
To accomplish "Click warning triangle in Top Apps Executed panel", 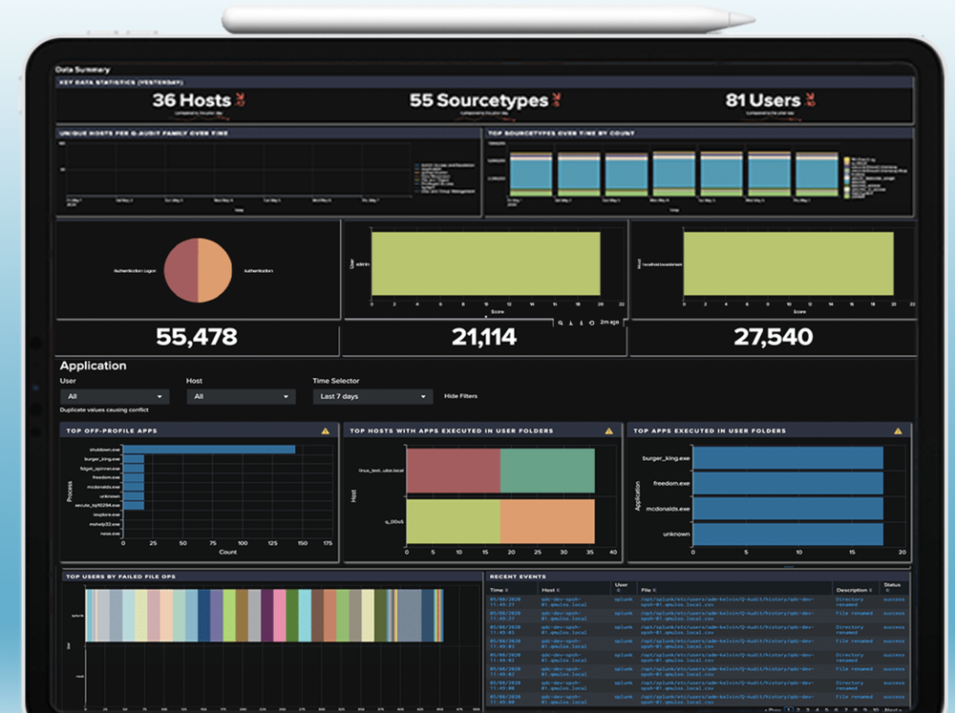I will point(898,430).
